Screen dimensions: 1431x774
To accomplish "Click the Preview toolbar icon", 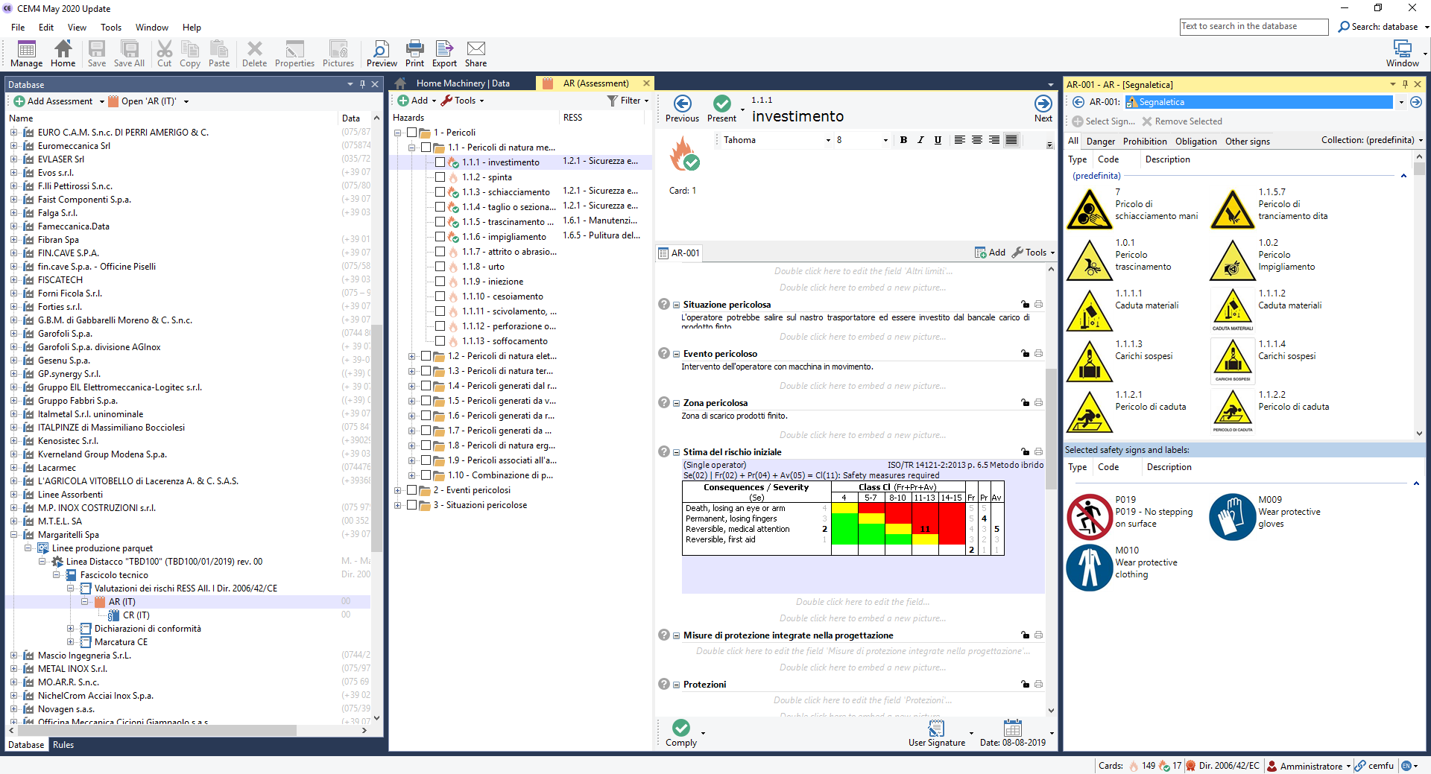I will [381, 54].
